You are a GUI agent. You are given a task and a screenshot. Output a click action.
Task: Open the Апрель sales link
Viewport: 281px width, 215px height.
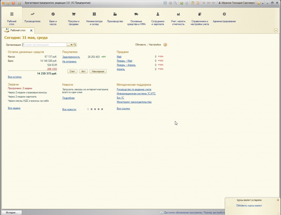point(121,69)
